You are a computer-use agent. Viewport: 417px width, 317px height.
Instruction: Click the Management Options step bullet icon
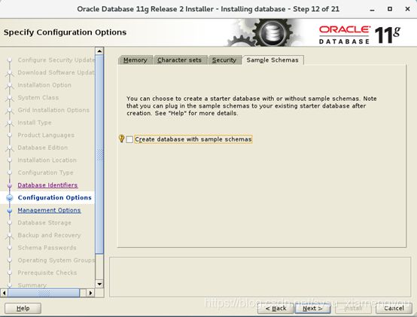[x=10, y=210]
